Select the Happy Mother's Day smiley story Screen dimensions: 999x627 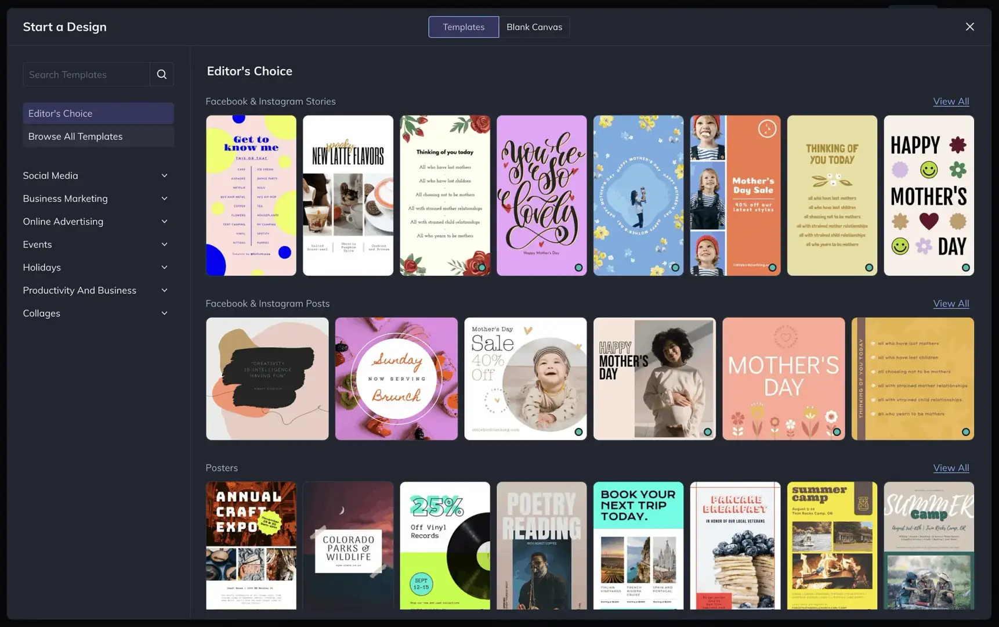[928, 195]
